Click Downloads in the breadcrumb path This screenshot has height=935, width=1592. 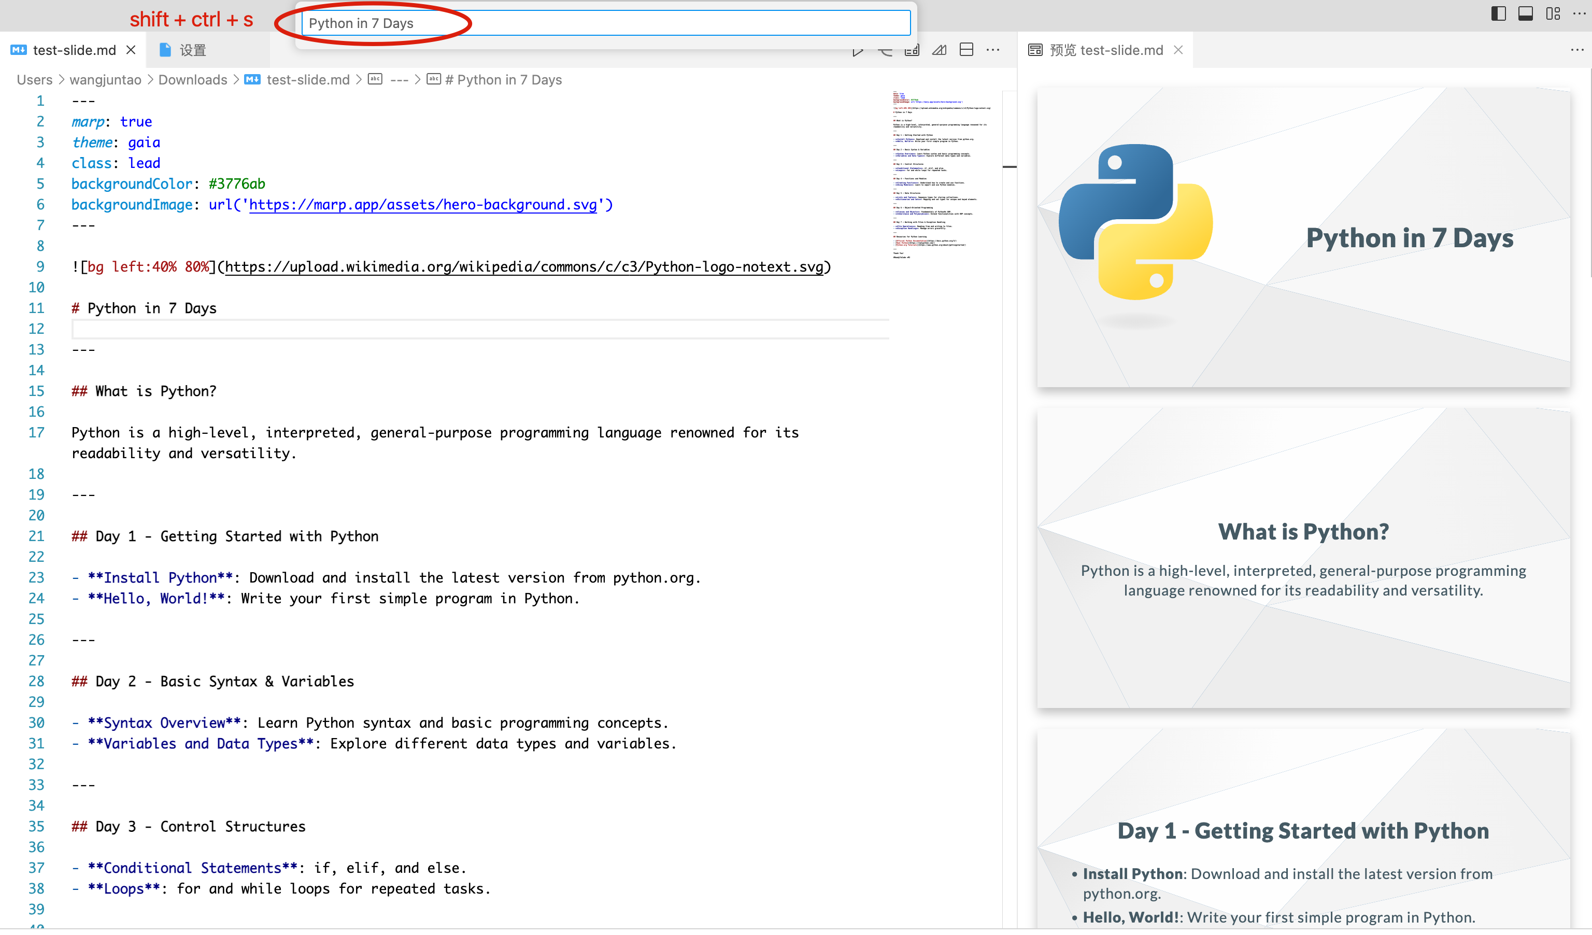coord(192,80)
